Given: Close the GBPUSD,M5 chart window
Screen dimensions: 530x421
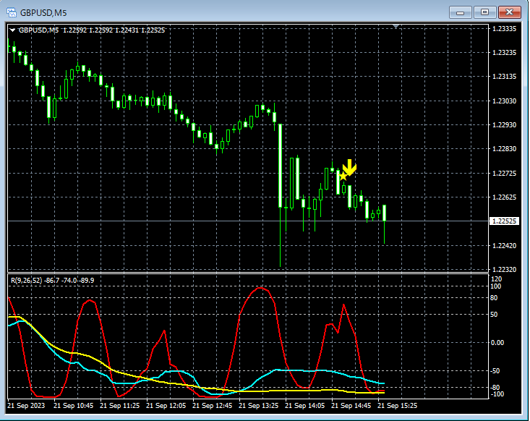Looking at the screenshot, I should (x=510, y=12).
